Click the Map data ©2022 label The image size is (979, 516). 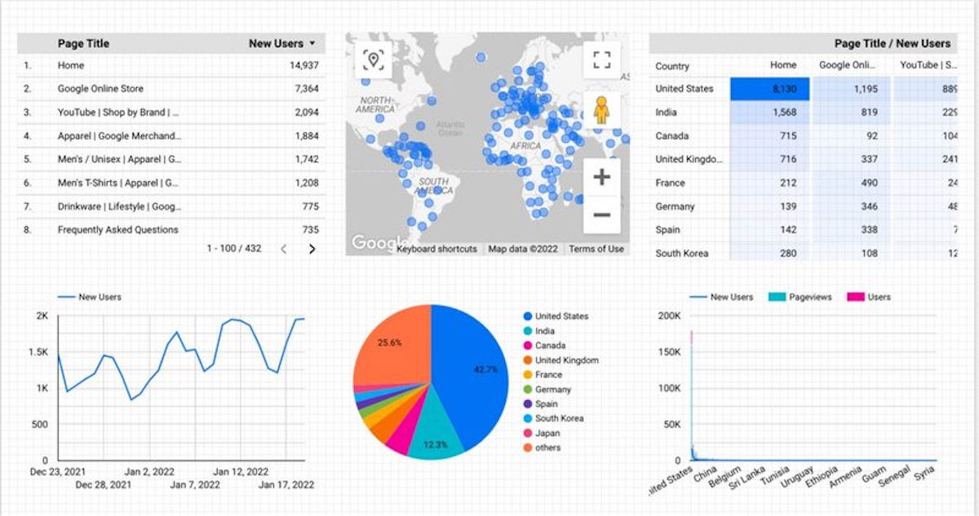pos(523,249)
